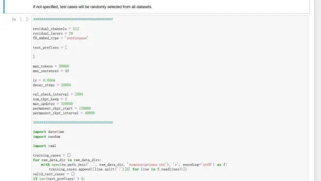Click the import yaml line
The height and width of the screenshot is (181, 321).
[44, 146]
